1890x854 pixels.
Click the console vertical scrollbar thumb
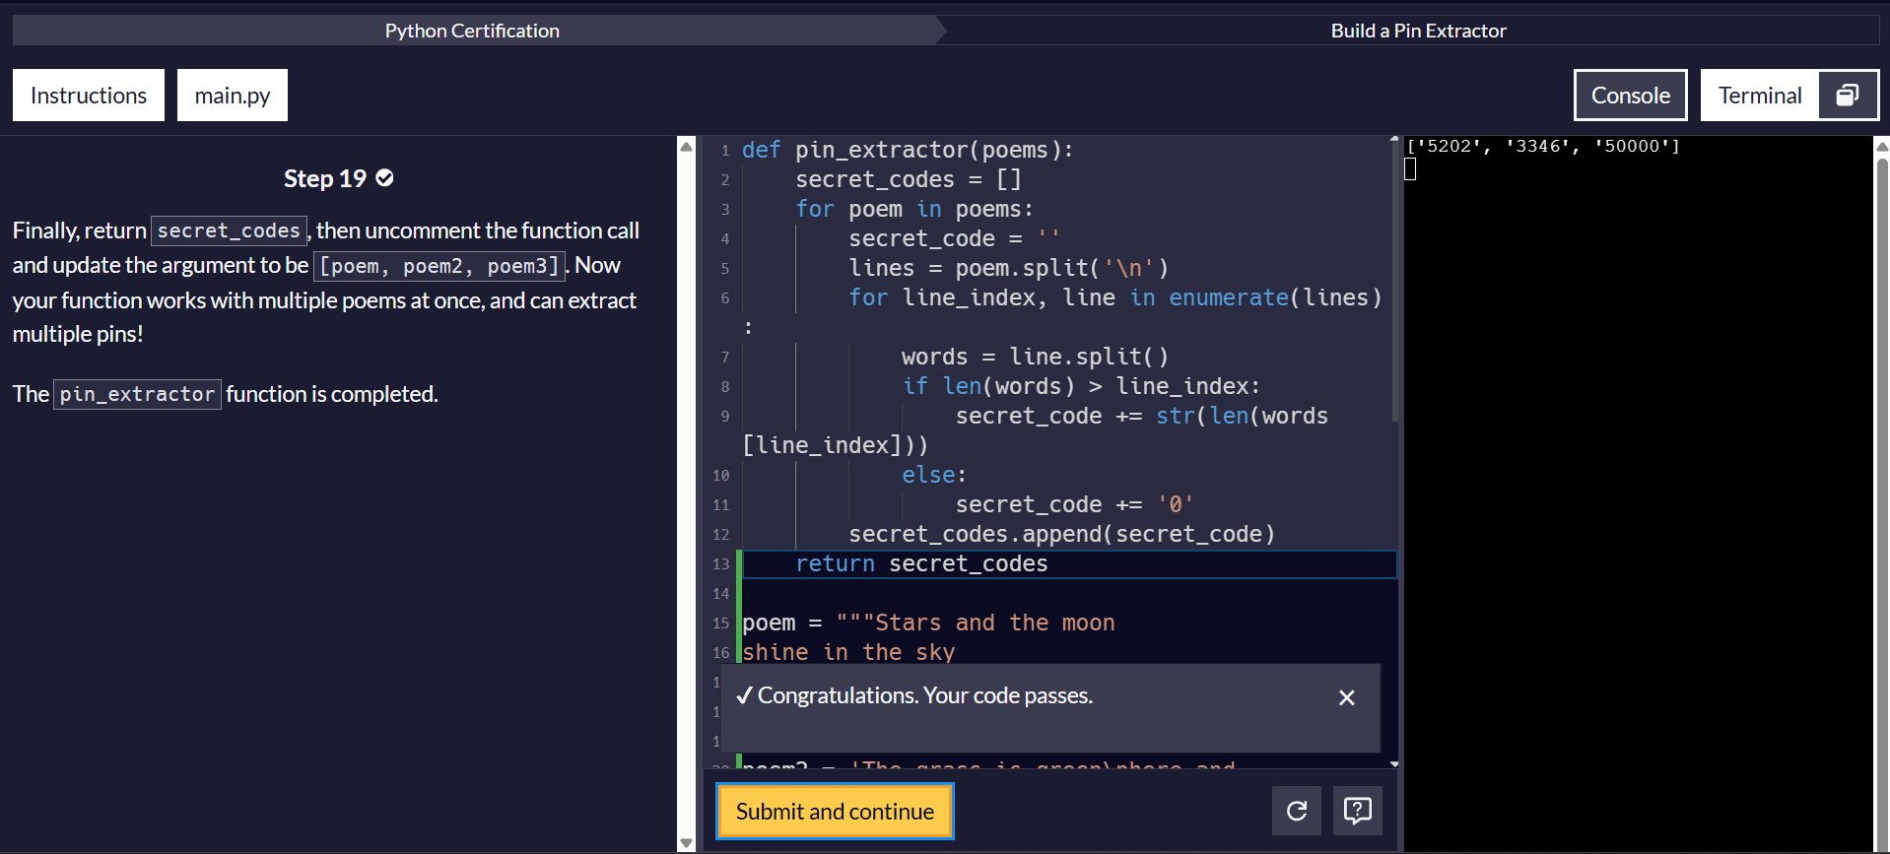[x=1881, y=493]
